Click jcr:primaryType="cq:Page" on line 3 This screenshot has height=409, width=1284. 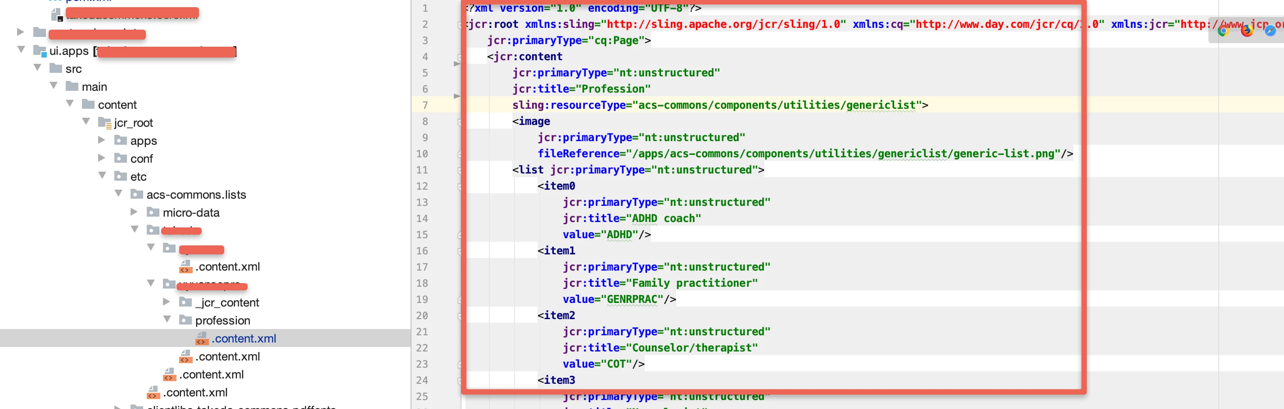[566, 40]
